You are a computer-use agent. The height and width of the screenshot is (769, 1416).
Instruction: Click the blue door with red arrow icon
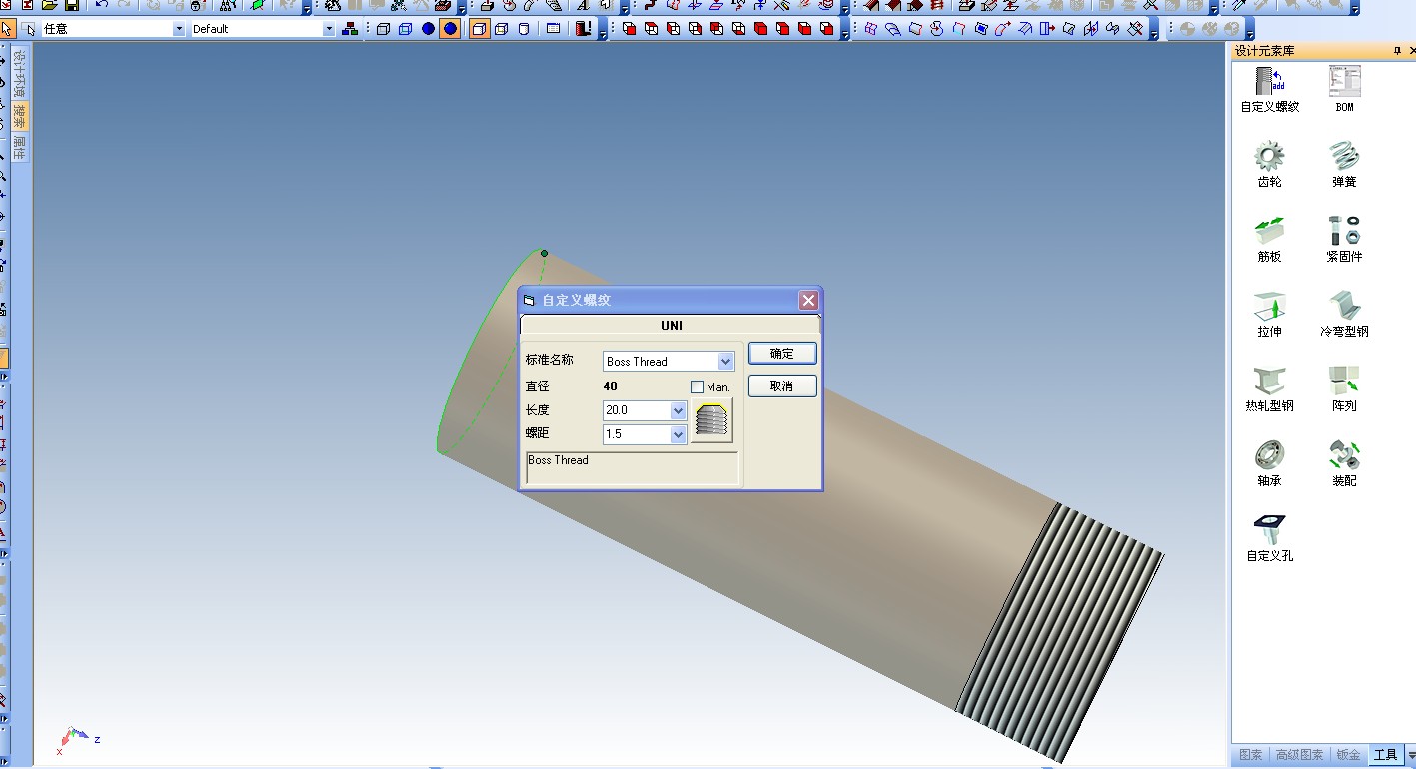[1047, 29]
